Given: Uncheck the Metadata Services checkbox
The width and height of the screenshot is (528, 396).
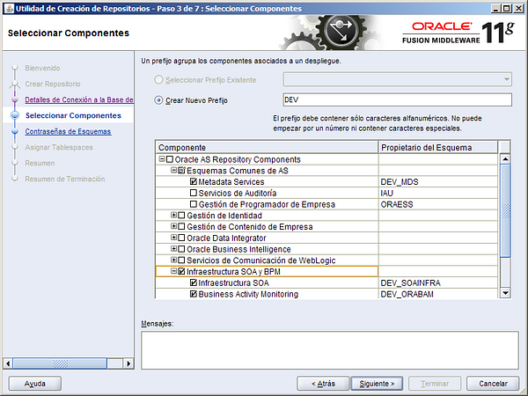Looking at the screenshot, I should 194,181.
